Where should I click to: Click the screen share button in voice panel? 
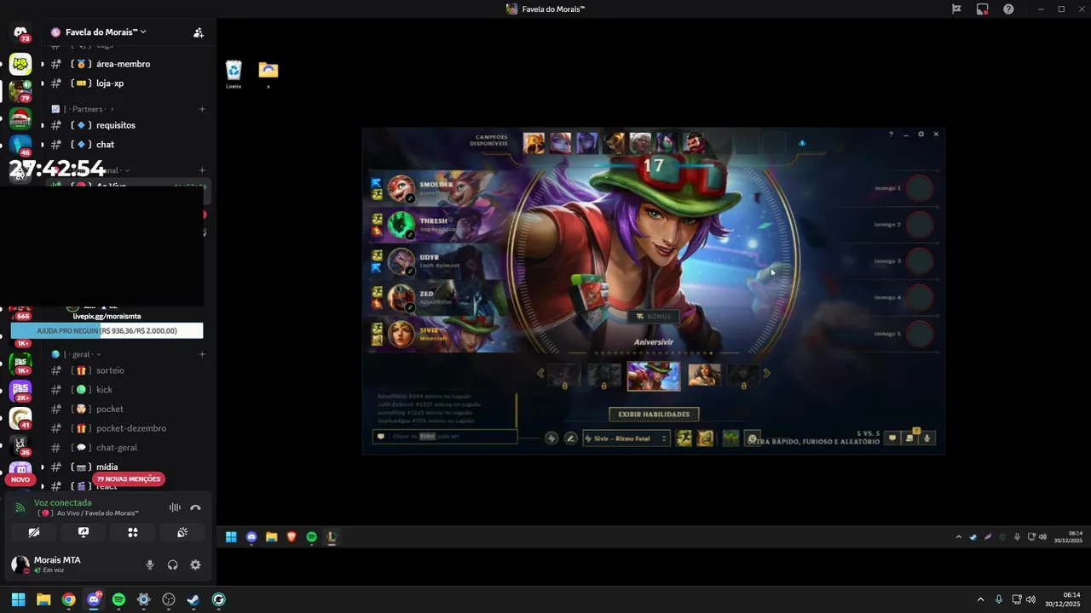pyautogui.click(x=84, y=532)
